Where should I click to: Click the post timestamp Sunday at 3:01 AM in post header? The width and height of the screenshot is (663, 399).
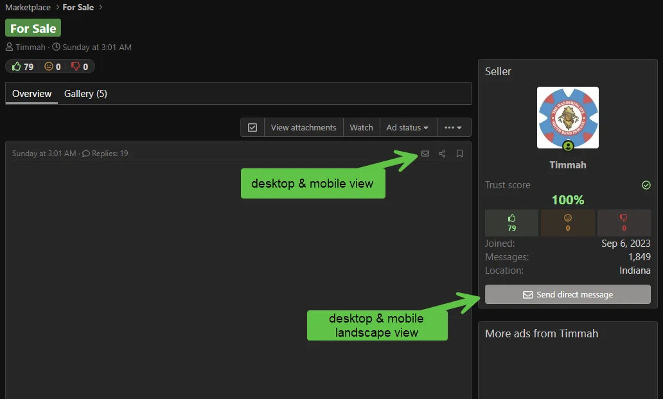click(44, 154)
